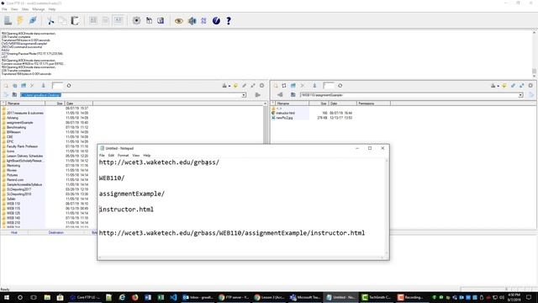The width and height of the screenshot is (538, 303).
Task: Select the assignmentExample folder in local list
Action: pos(20,123)
